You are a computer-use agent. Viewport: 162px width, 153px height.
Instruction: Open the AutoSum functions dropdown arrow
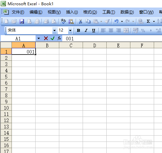click(x=154, y=21)
